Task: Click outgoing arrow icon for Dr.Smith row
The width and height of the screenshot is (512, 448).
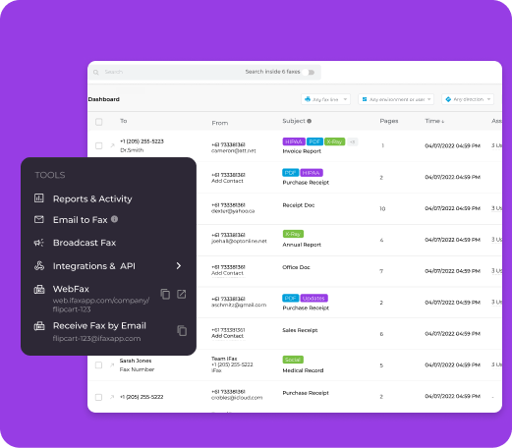Action: [112, 145]
